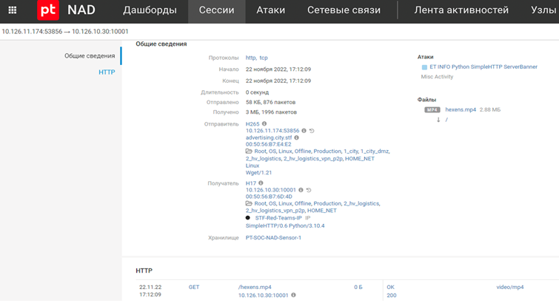This screenshot has width=559, height=306.
Task: Show info icon next to H17
Action: click(261, 183)
